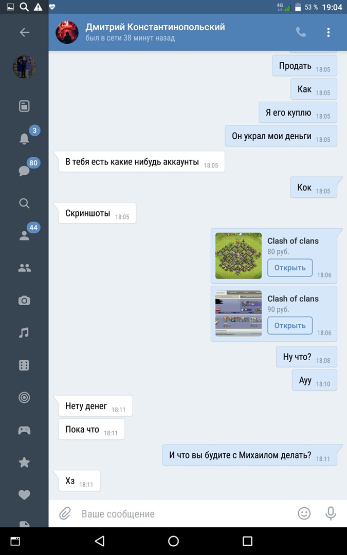
Task: Click Открыть for 80 руб. Clash of clans
Action: point(289,268)
